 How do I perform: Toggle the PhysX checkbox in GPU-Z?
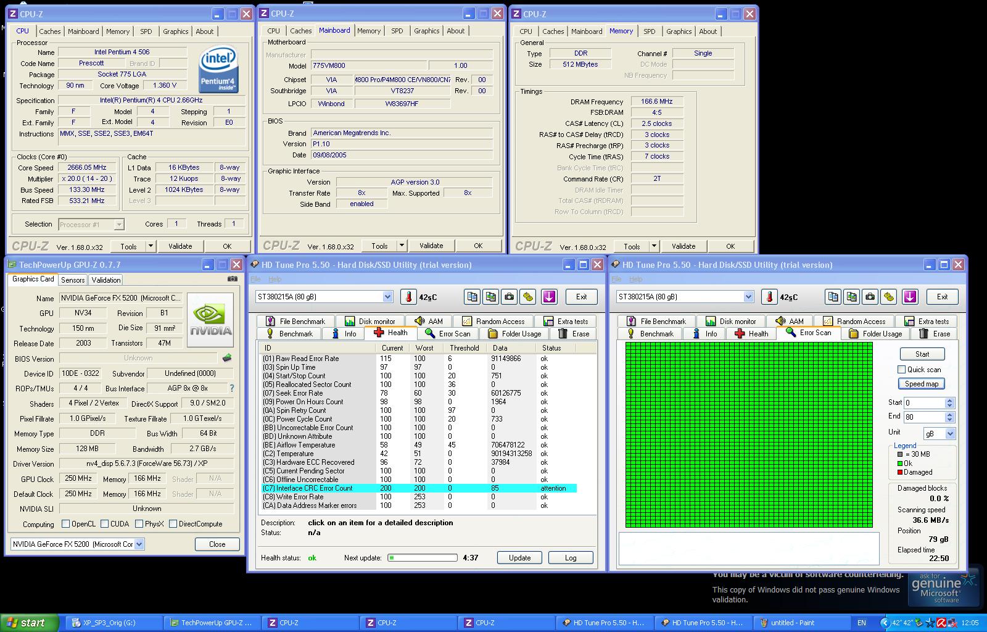(x=139, y=524)
